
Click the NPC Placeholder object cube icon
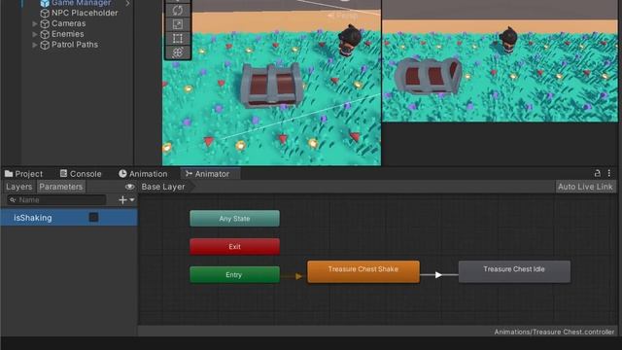[x=45, y=13]
